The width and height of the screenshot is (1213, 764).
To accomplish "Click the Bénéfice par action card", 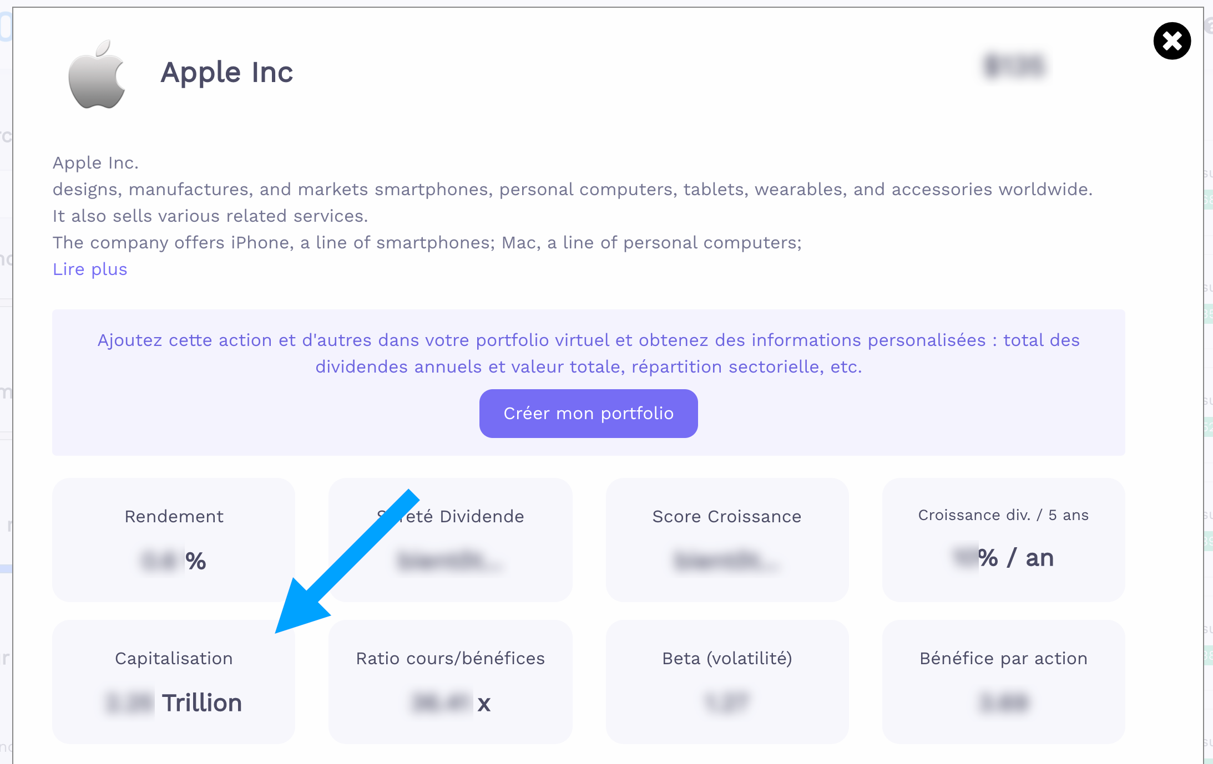I will point(1003,681).
